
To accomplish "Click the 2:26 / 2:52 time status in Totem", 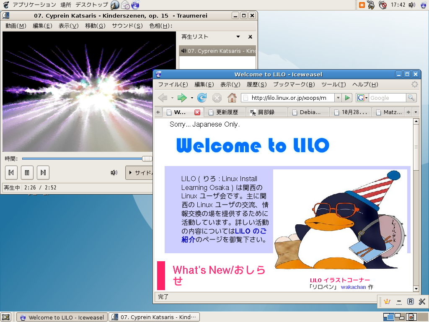I will pyautogui.click(x=40, y=187).
